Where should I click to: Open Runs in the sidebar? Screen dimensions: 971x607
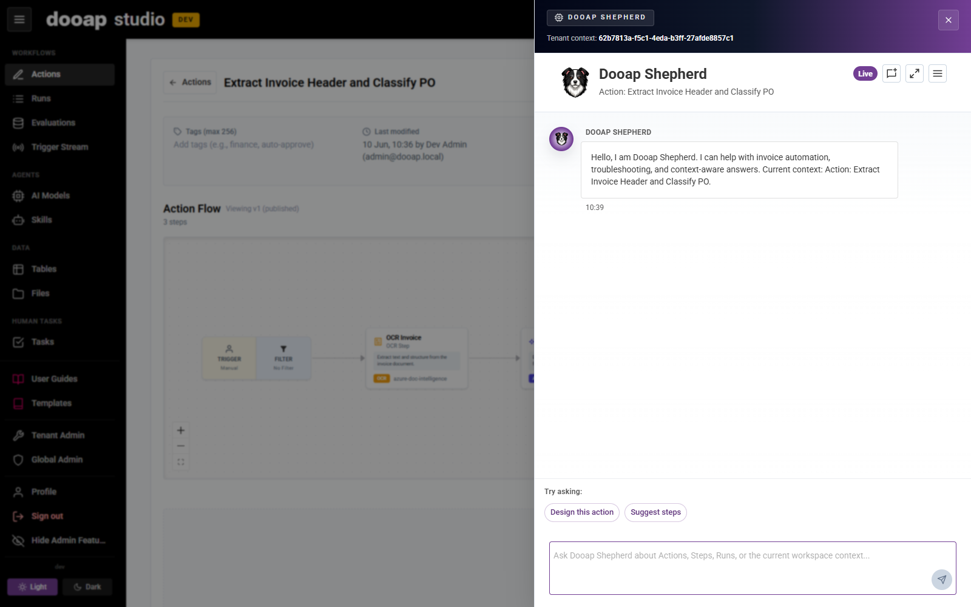pyautogui.click(x=59, y=98)
